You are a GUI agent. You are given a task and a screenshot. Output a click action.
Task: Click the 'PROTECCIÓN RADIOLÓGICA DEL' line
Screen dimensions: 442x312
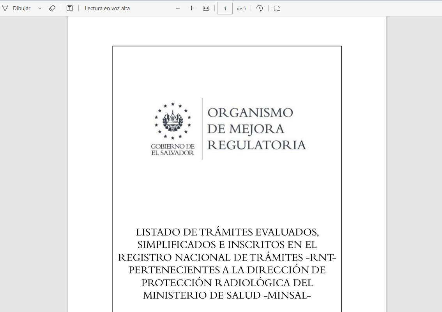227,283
